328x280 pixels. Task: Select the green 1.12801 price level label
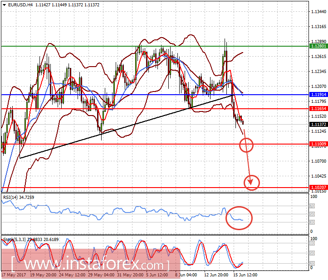coord(318,46)
